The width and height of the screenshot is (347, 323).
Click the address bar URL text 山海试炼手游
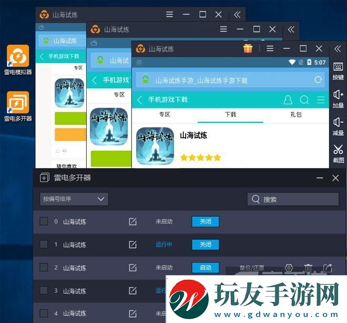[201, 80]
